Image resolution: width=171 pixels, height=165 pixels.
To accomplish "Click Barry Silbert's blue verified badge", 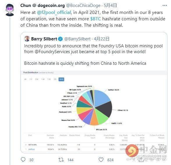I will 60,39.
